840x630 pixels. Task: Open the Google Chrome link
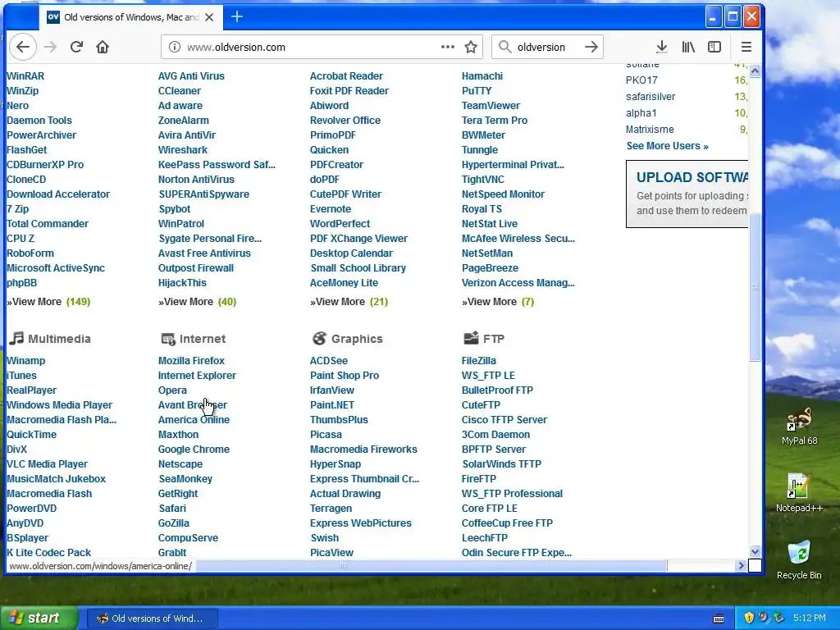pos(194,449)
